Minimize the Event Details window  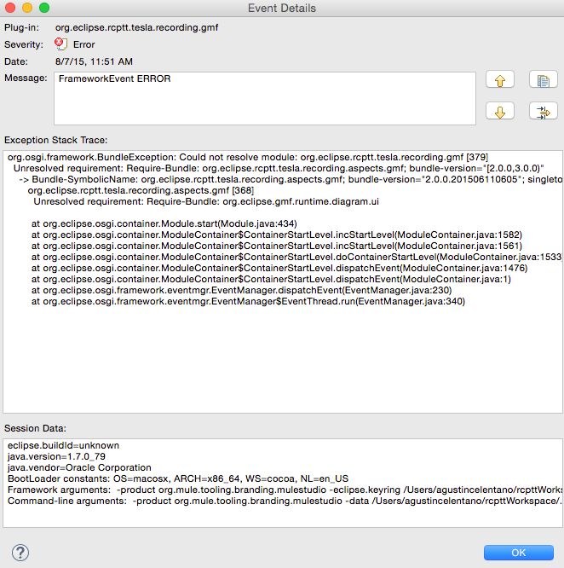tap(27, 8)
